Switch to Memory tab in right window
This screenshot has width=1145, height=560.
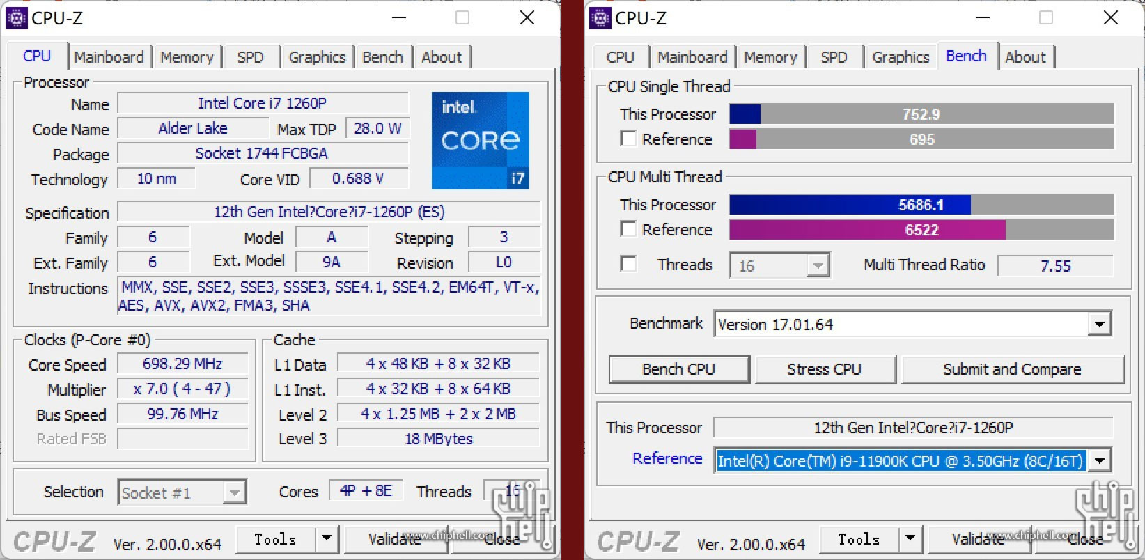(771, 57)
